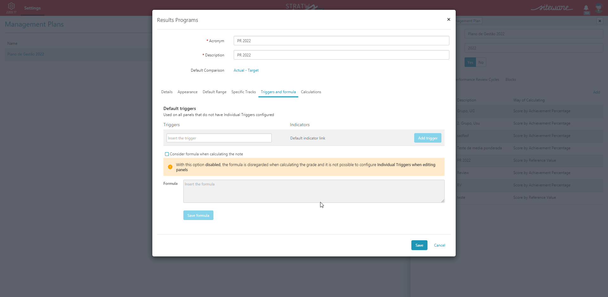Screen dimensions: 608x297
Task: Click the Way of Calculating column header
Action: 529,100
